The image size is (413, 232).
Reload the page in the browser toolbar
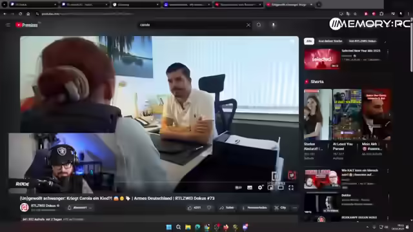tap(20, 14)
